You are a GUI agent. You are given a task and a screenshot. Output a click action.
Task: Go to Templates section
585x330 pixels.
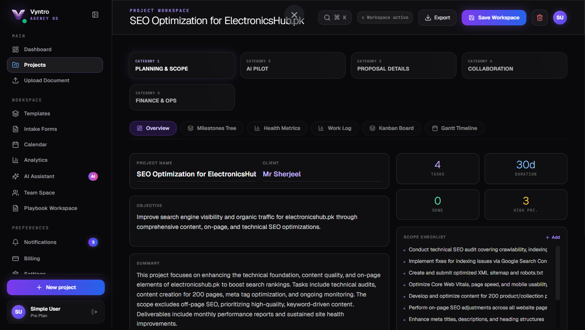coord(55,114)
